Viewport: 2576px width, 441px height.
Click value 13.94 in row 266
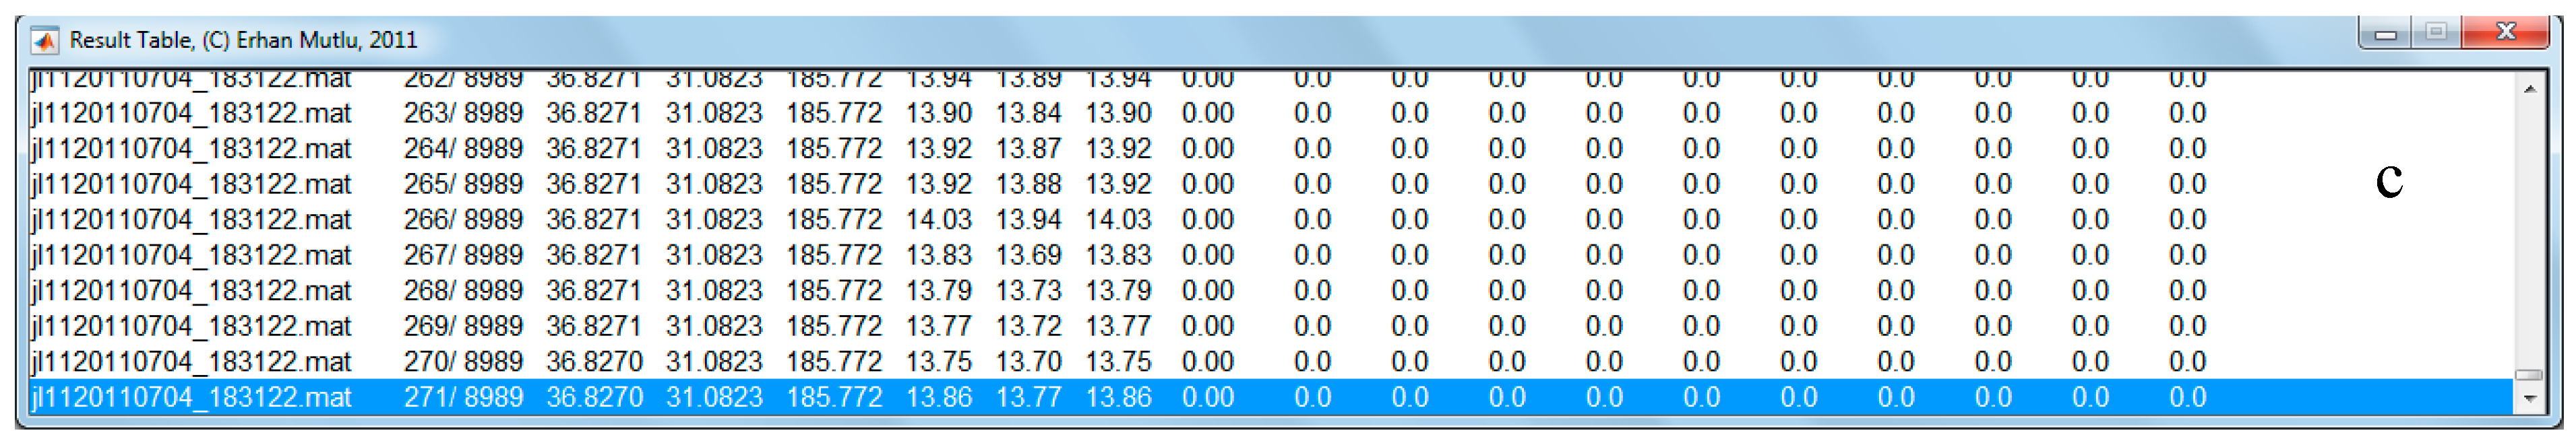[1028, 220]
